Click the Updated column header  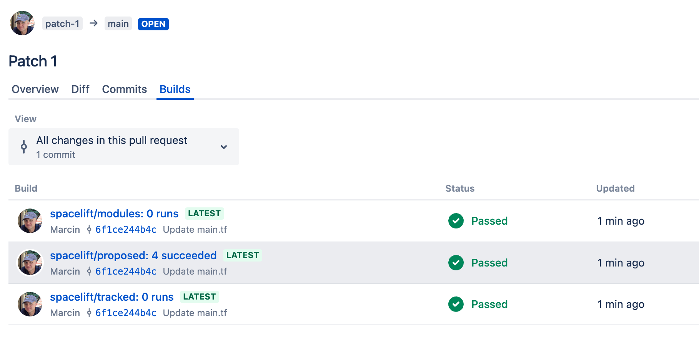point(615,188)
